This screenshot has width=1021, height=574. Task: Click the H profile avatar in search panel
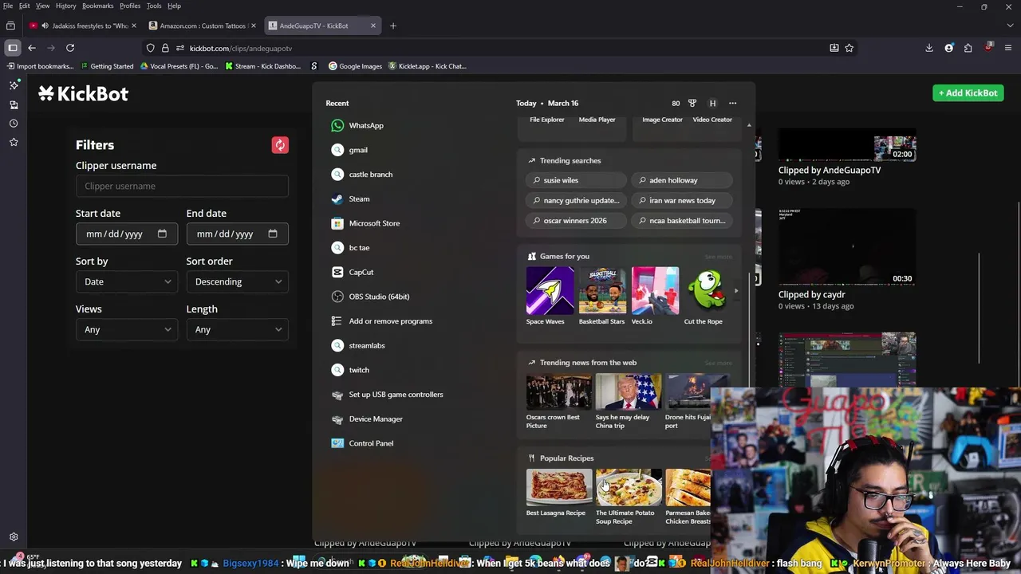[712, 103]
